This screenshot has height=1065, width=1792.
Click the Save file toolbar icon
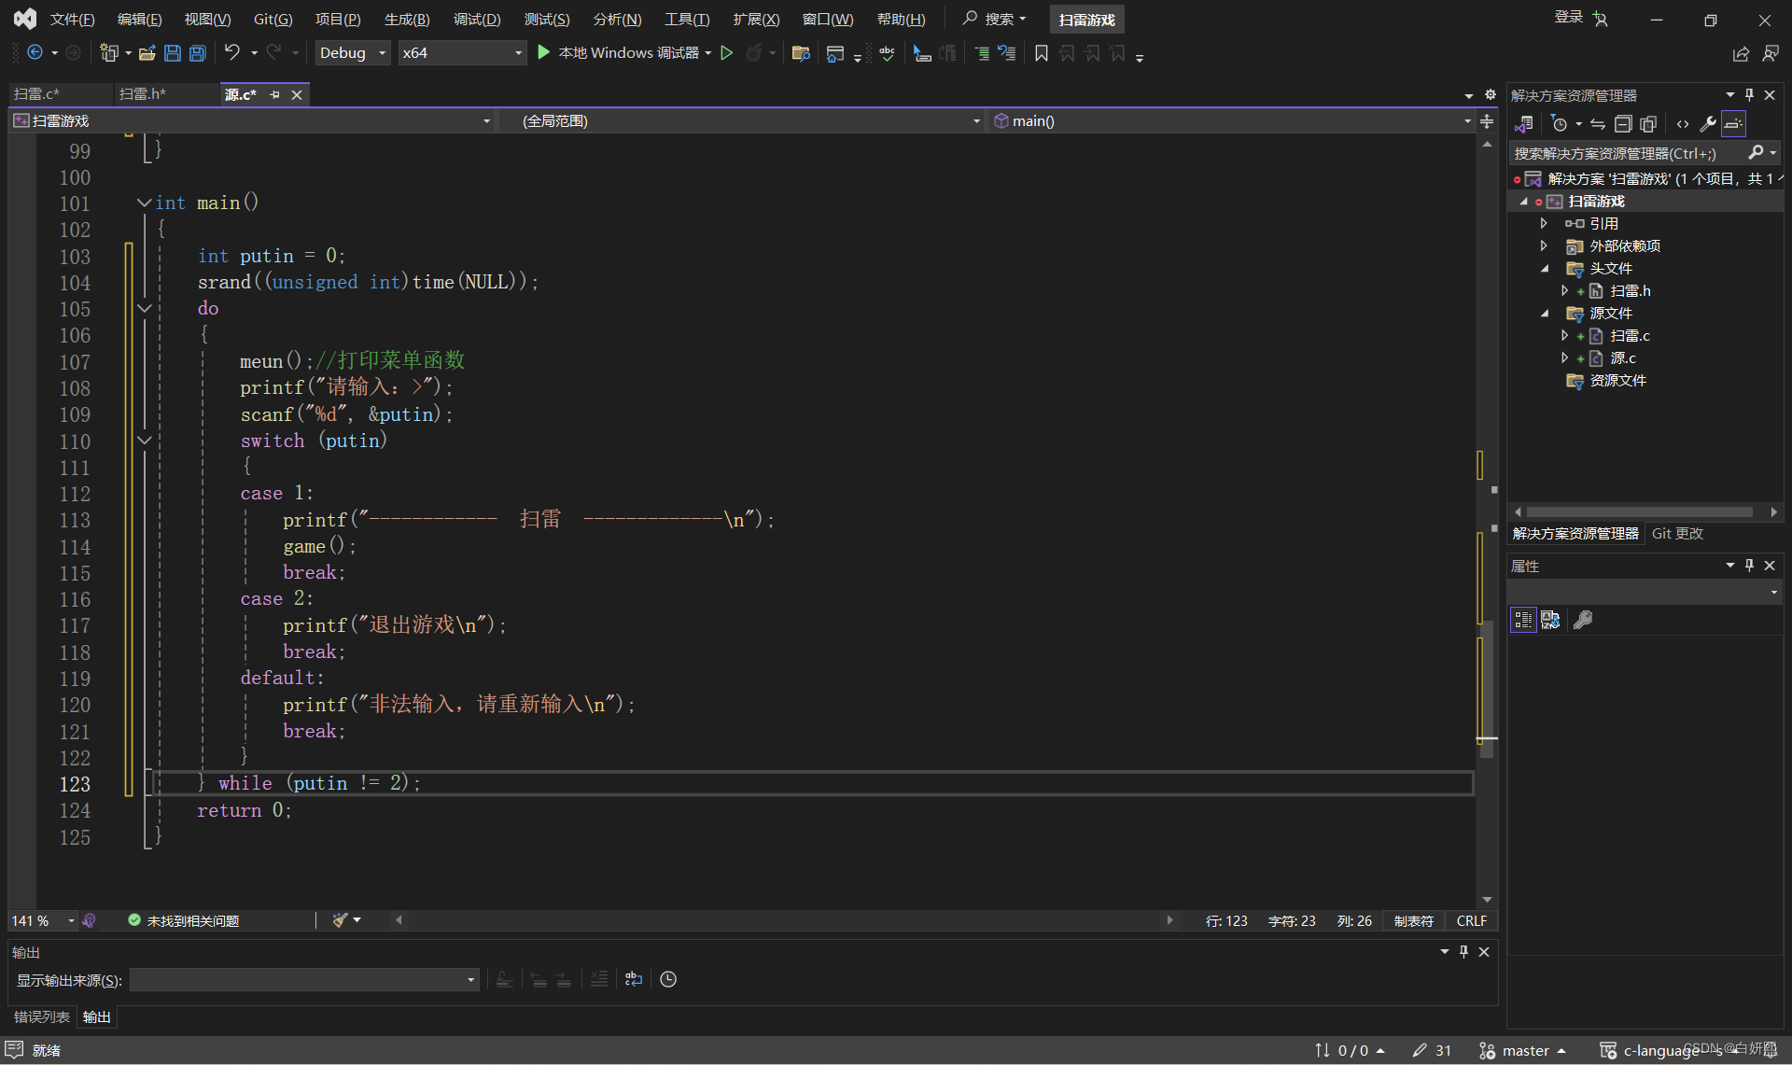pos(173,53)
